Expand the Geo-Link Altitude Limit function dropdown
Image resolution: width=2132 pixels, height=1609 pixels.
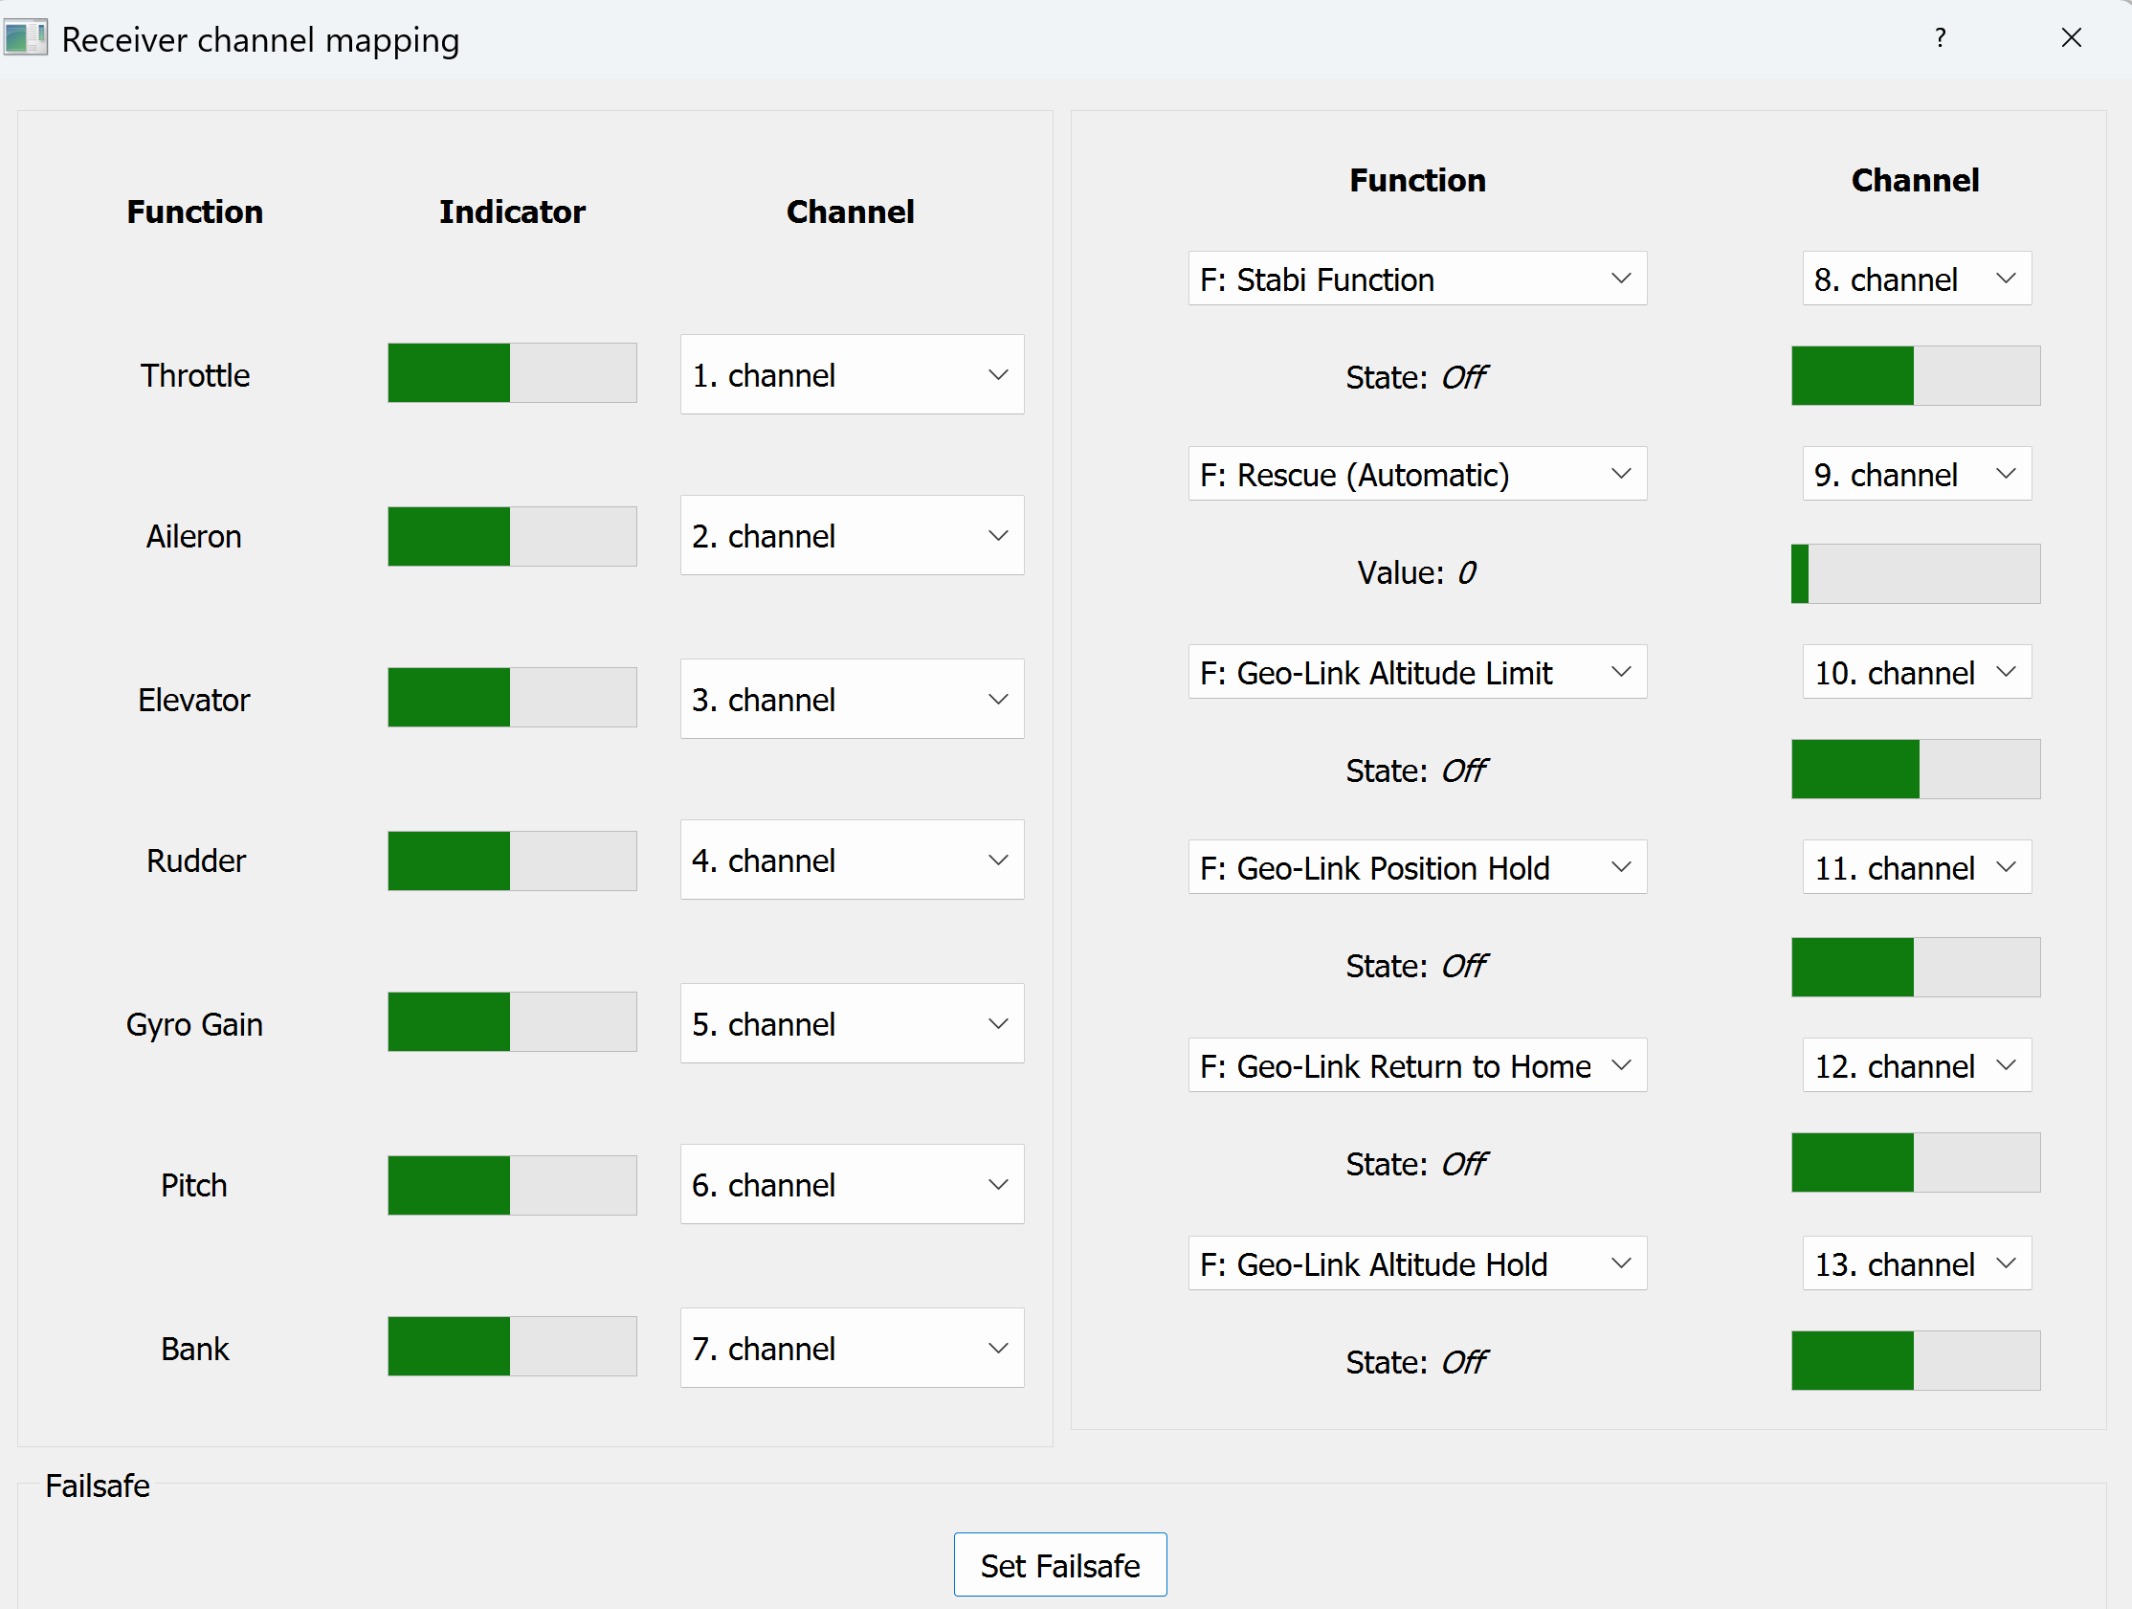pos(1416,672)
